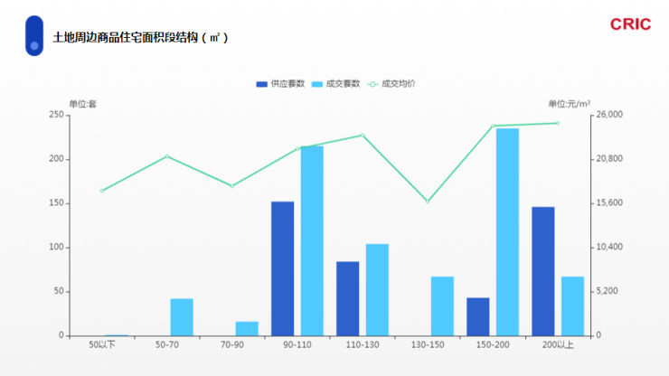Click the left axis value 250

pyautogui.click(x=56, y=115)
